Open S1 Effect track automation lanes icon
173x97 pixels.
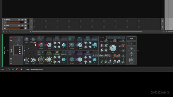25,22
